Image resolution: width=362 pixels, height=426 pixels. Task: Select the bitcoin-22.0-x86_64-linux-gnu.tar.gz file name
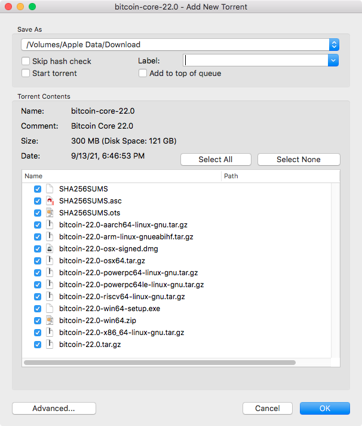tap(121, 332)
